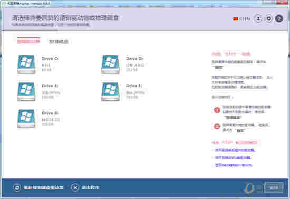Click the circular refresh icon in bottom bar
Viewport: 290px width, 199px height.
(17, 187)
